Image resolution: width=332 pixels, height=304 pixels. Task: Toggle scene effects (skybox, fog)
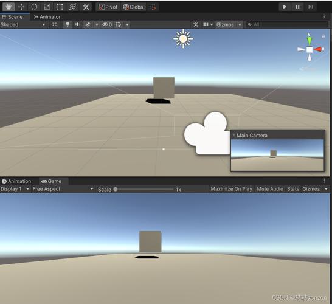coord(88,24)
